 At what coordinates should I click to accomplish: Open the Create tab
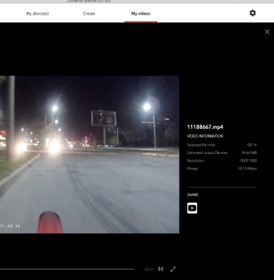89,13
